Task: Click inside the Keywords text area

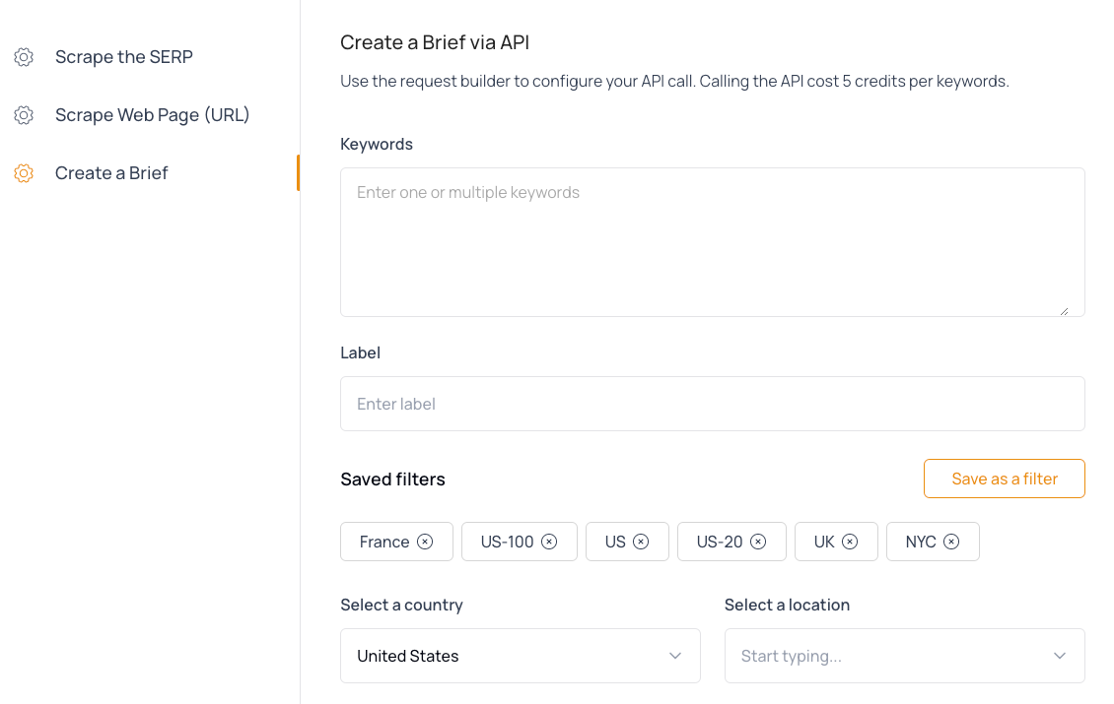Action: coord(712,241)
